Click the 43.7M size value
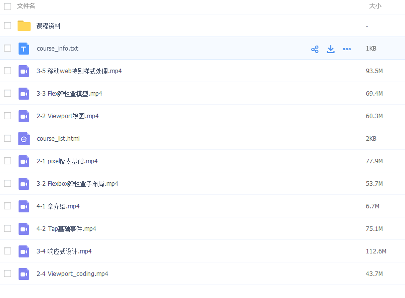Screen dimensions: 405x298 pyautogui.click(x=374, y=274)
